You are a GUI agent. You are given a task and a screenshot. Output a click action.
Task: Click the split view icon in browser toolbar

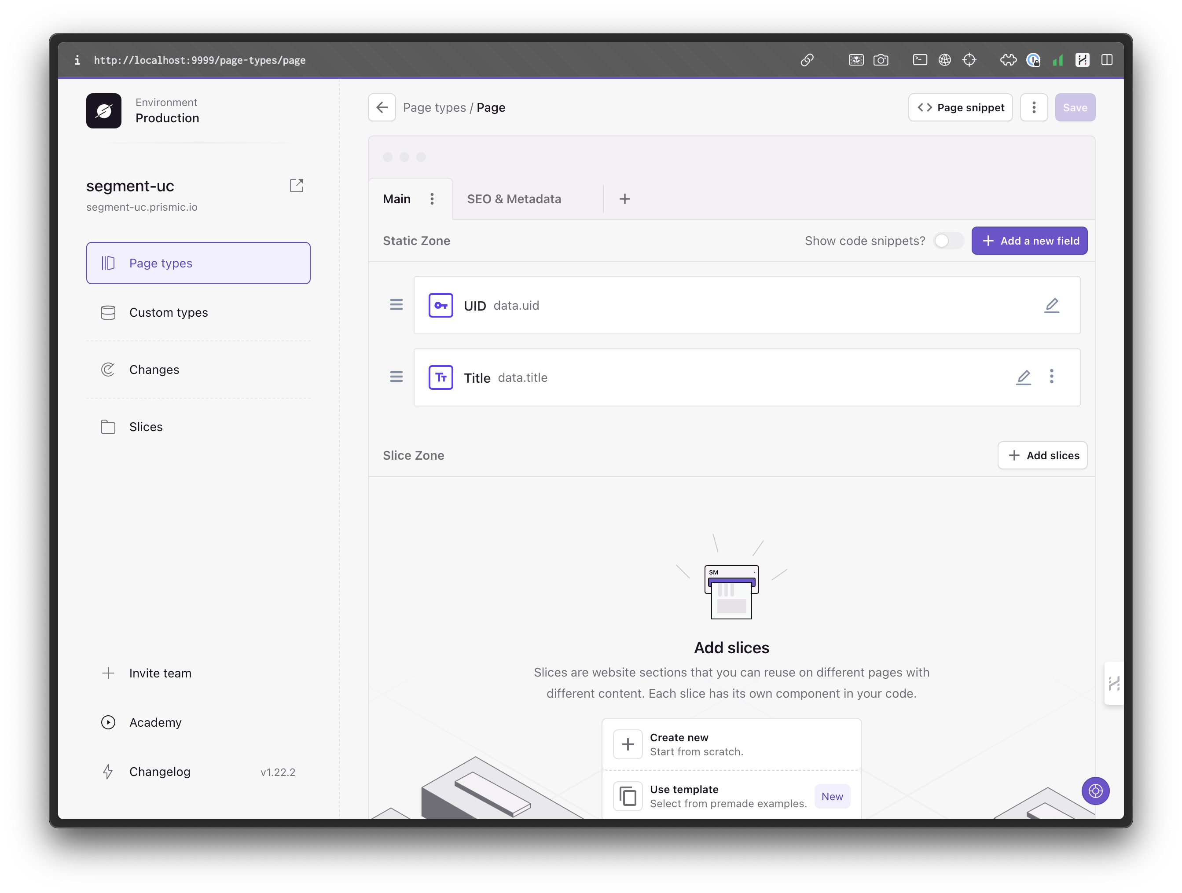tap(1107, 60)
